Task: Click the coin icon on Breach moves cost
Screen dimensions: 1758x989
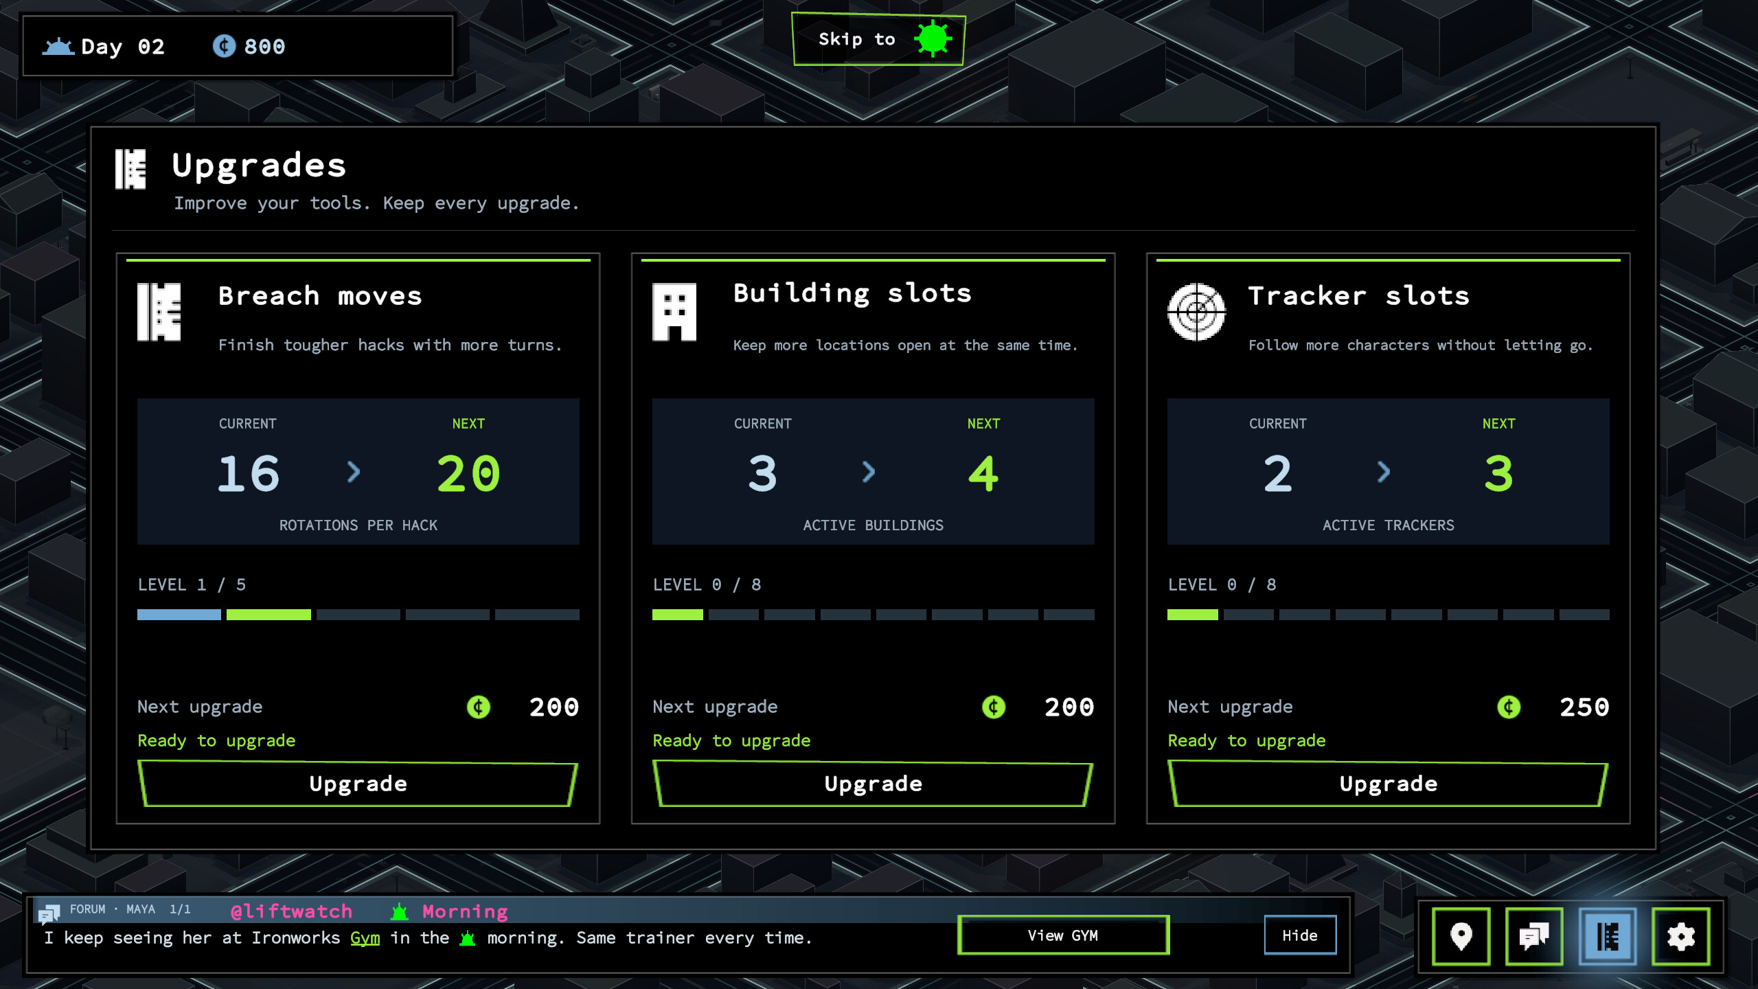Action: 479,707
